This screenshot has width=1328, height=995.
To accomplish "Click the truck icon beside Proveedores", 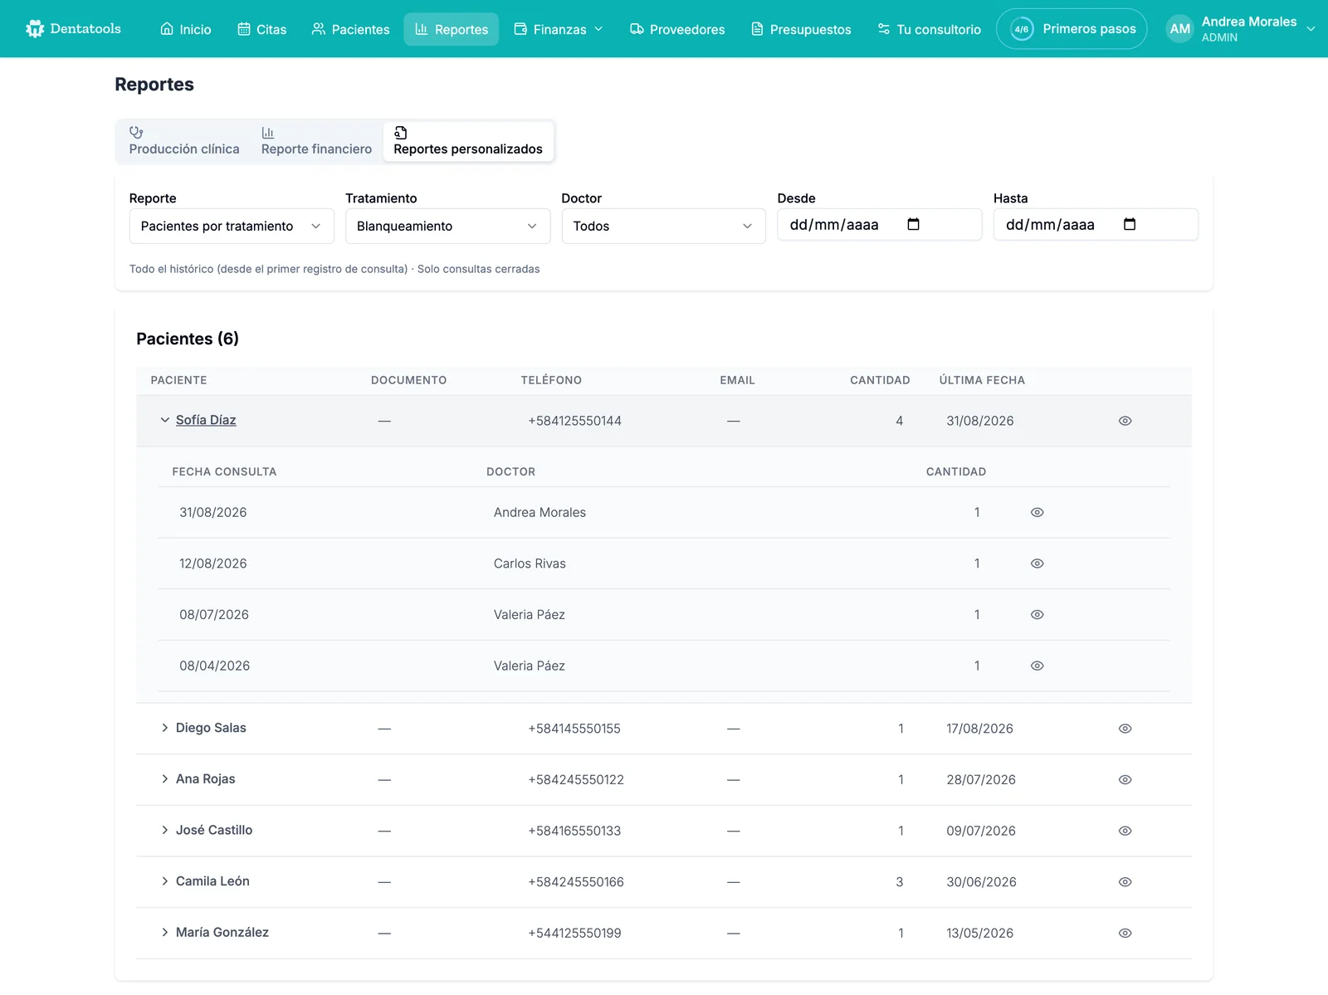I will click(637, 29).
